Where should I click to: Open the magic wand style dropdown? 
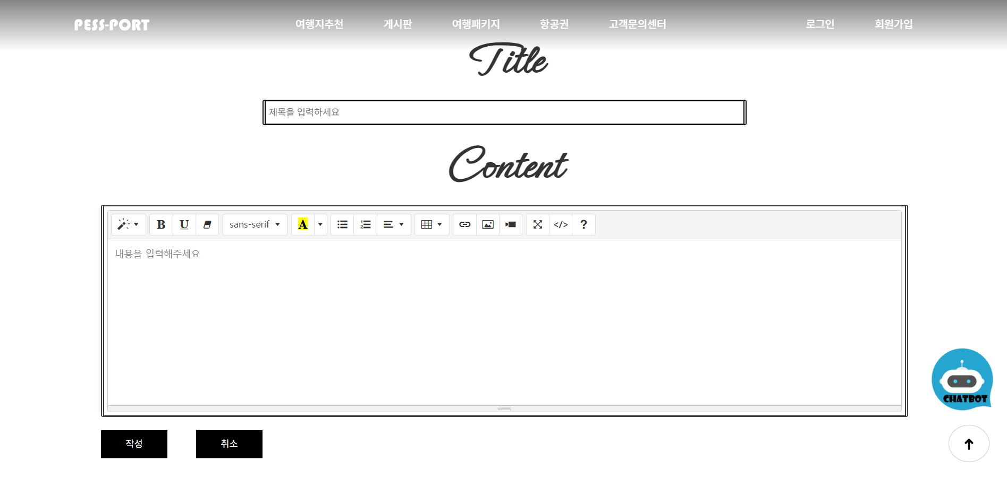[128, 224]
